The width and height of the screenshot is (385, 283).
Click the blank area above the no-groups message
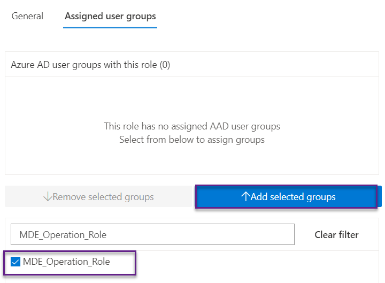click(x=192, y=96)
